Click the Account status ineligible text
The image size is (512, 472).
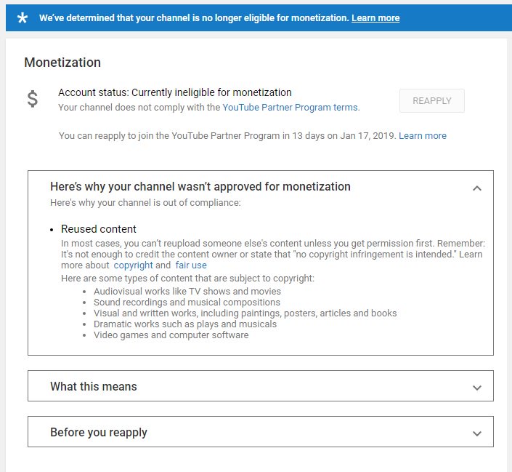pyautogui.click(x=175, y=92)
